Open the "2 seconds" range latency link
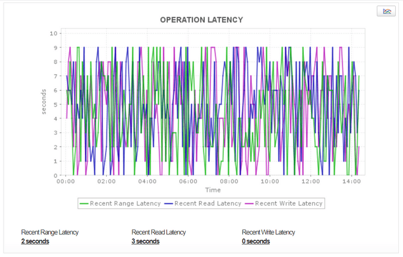The image size is (403, 257). [35, 241]
